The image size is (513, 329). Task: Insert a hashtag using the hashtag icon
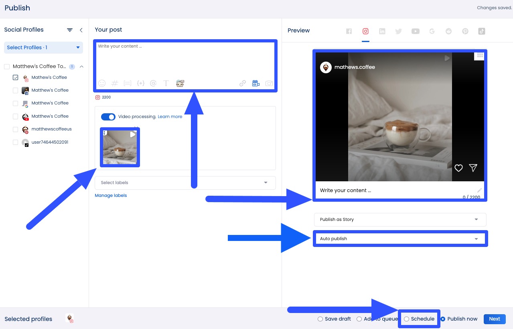coord(115,83)
